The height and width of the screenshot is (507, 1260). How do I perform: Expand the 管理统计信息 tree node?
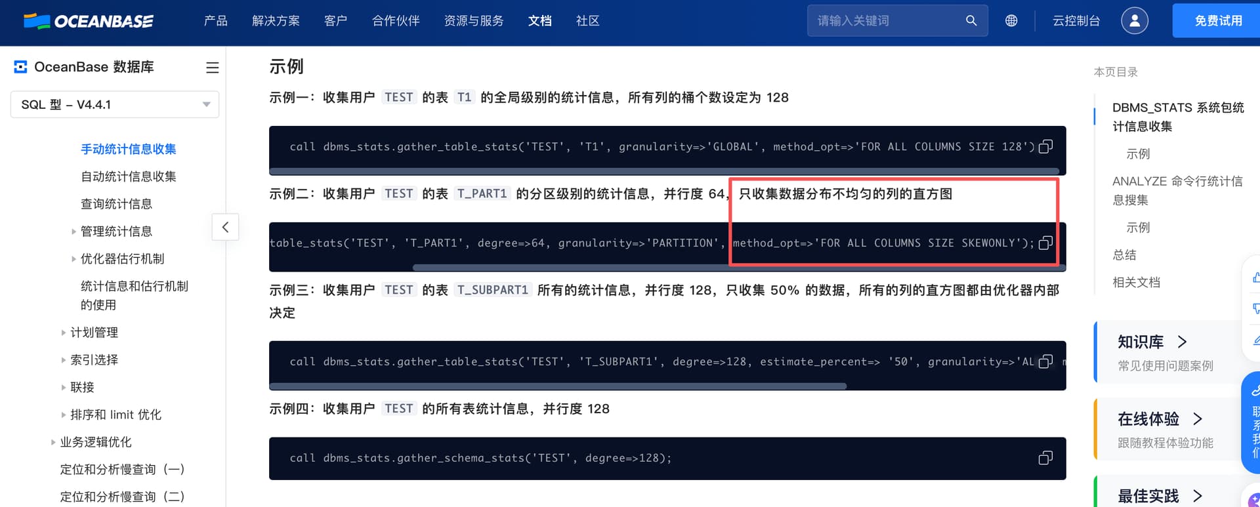[73, 232]
